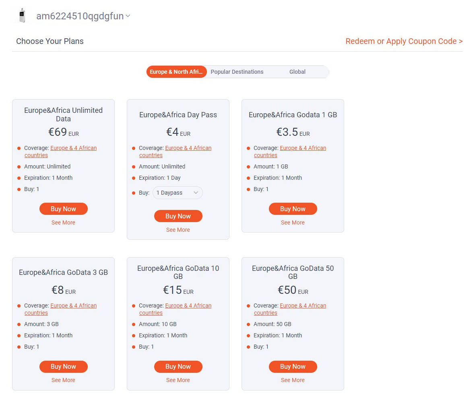The image size is (475, 399).
Task: Click Amount: 10 GB text
Action: pos(157,324)
